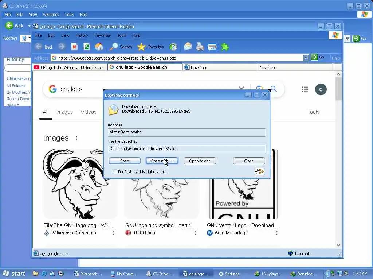Click the 'Open folder' button
The height and width of the screenshot is (279, 373).
point(200,161)
